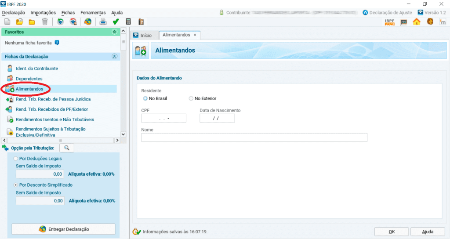Open the Opção pela Tributação magnifier button
This screenshot has height=239, width=450.
pyautogui.click(x=67, y=148)
